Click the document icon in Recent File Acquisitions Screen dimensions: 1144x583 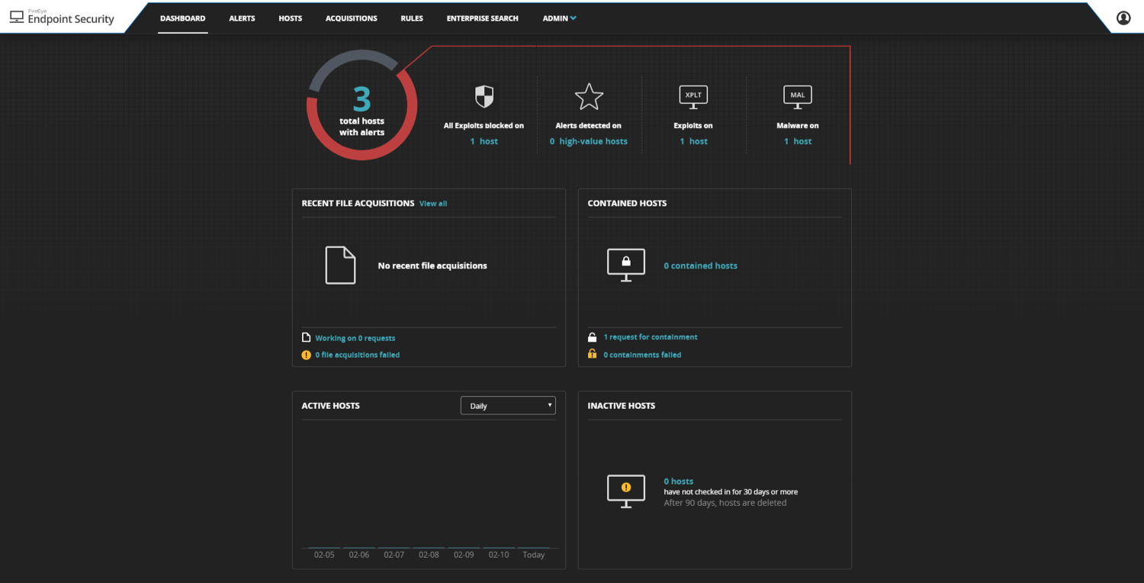[x=340, y=265]
